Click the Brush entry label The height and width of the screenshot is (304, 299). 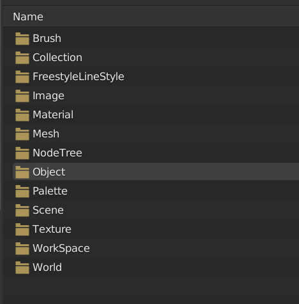pyautogui.click(x=47, y=38)
